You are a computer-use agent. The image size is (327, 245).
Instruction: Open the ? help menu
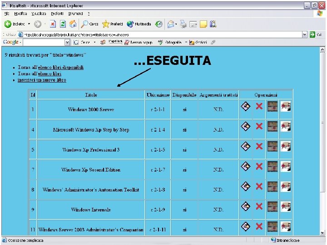(x=89, y=14)
